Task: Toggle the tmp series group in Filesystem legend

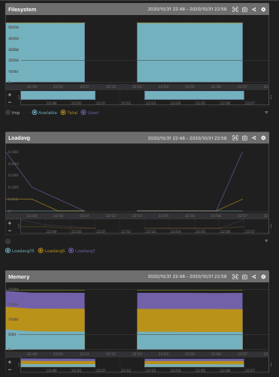Action: 13,113
